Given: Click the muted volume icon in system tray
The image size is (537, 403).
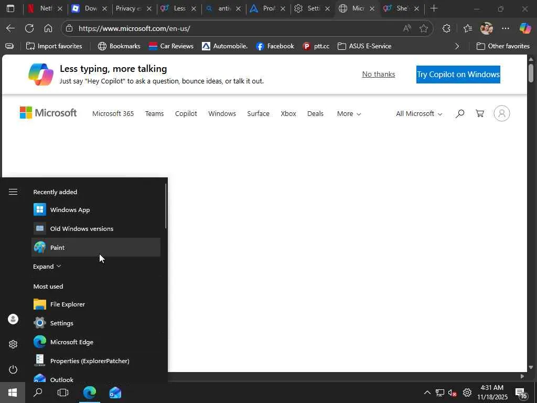Looking at the screenshot, I should click(x=453, y=393).
